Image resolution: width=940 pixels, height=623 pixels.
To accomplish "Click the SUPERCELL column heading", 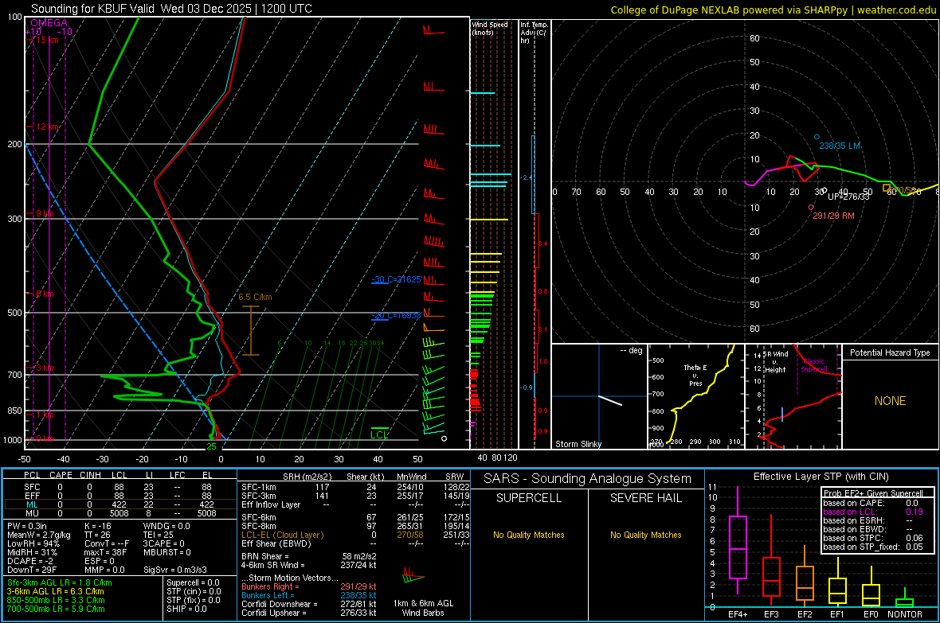I will pyautogui.click(x=529, y=498).
